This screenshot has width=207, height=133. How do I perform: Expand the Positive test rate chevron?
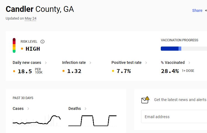coord(146,63)
